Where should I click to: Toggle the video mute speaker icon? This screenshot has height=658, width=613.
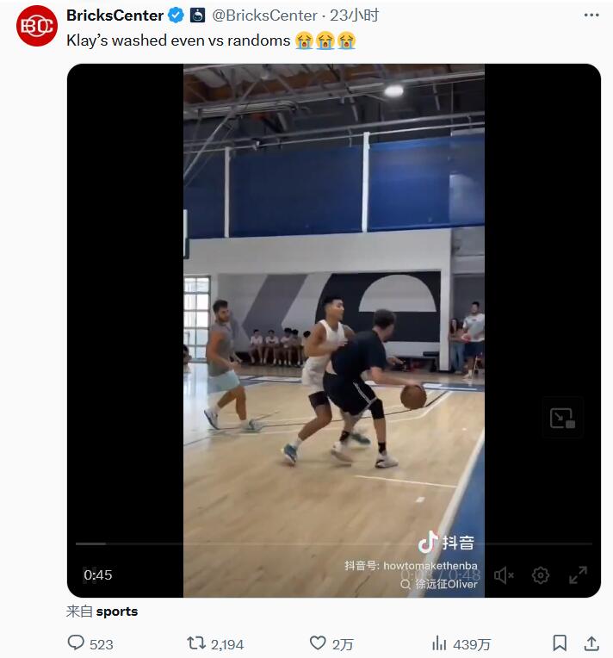click(x=504, y=574)
